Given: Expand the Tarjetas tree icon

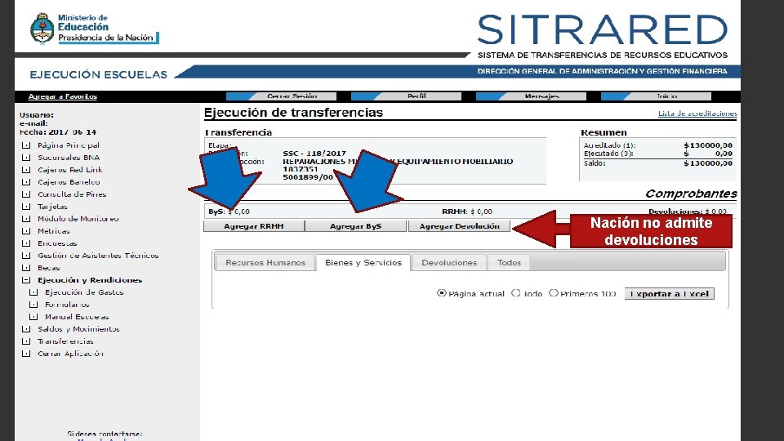Looking at the screenshot, I should [26, 207].
